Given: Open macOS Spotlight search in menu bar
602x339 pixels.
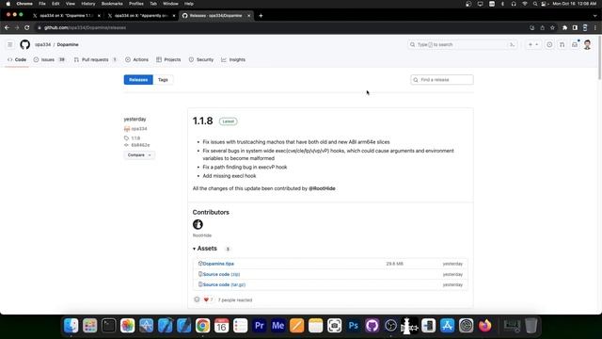Looking at the screenshot, I should (535, 4).
